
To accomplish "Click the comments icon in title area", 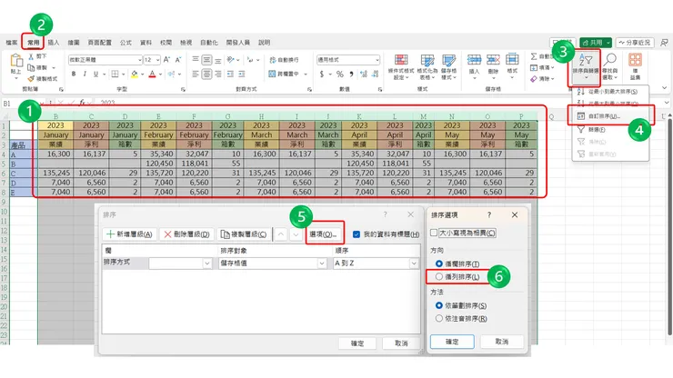I will pyautogui.click(x=664, y=43).
